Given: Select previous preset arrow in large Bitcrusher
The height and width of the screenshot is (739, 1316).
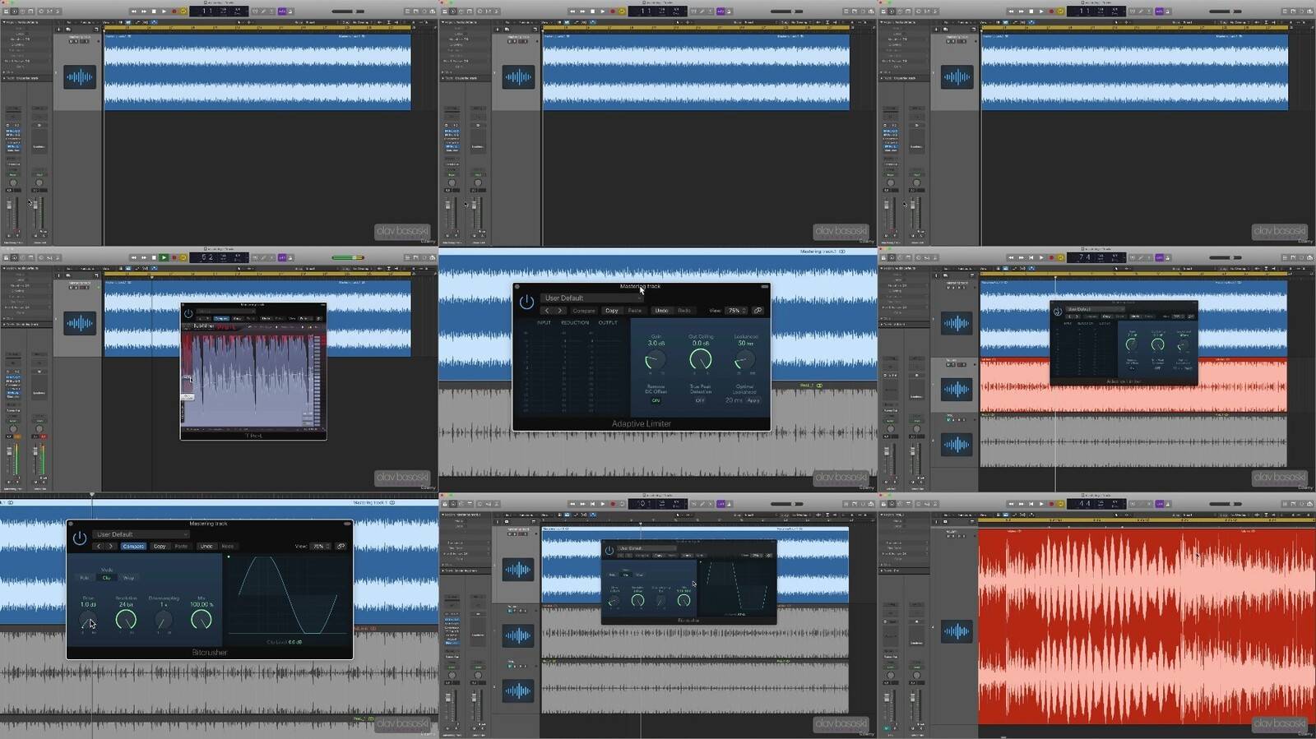Looking at the screenshot, I should tap(99, 546).
